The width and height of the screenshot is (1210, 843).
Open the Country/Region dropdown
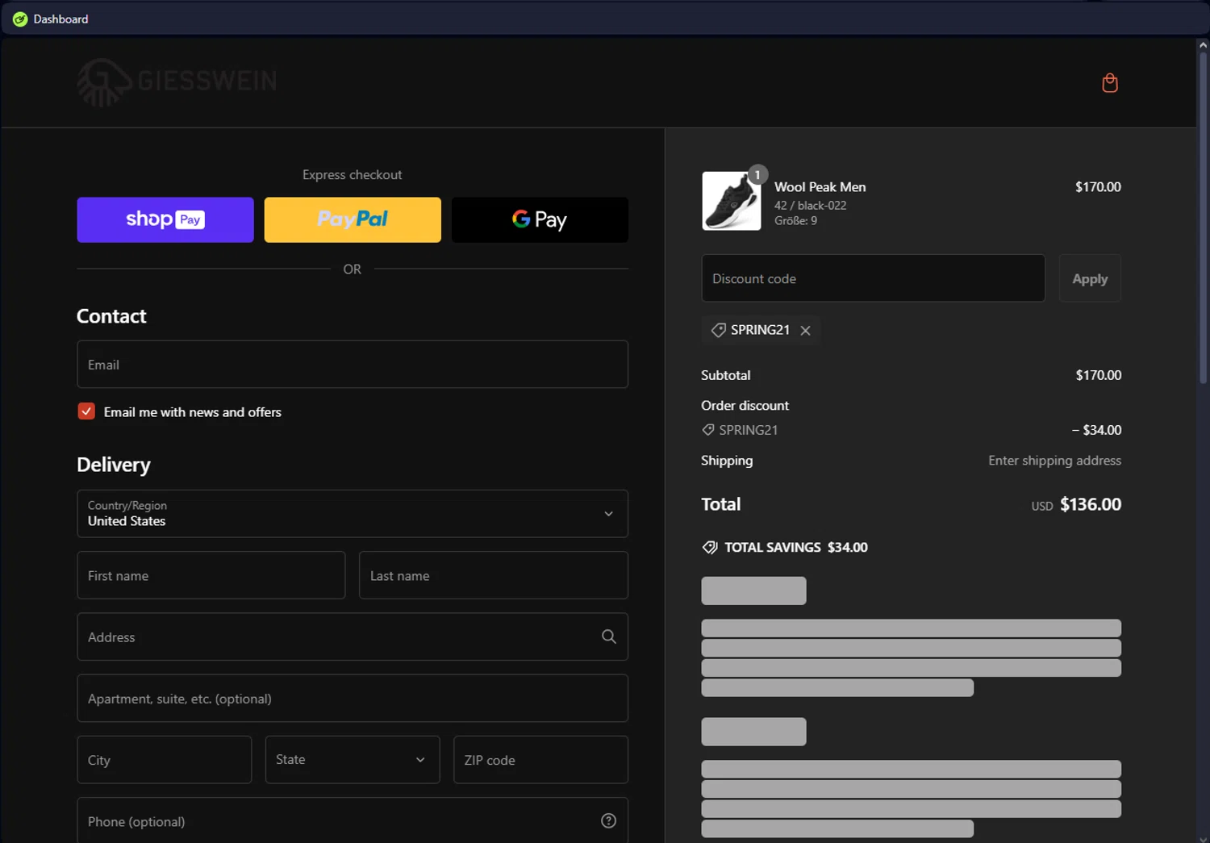coord(353,513)
